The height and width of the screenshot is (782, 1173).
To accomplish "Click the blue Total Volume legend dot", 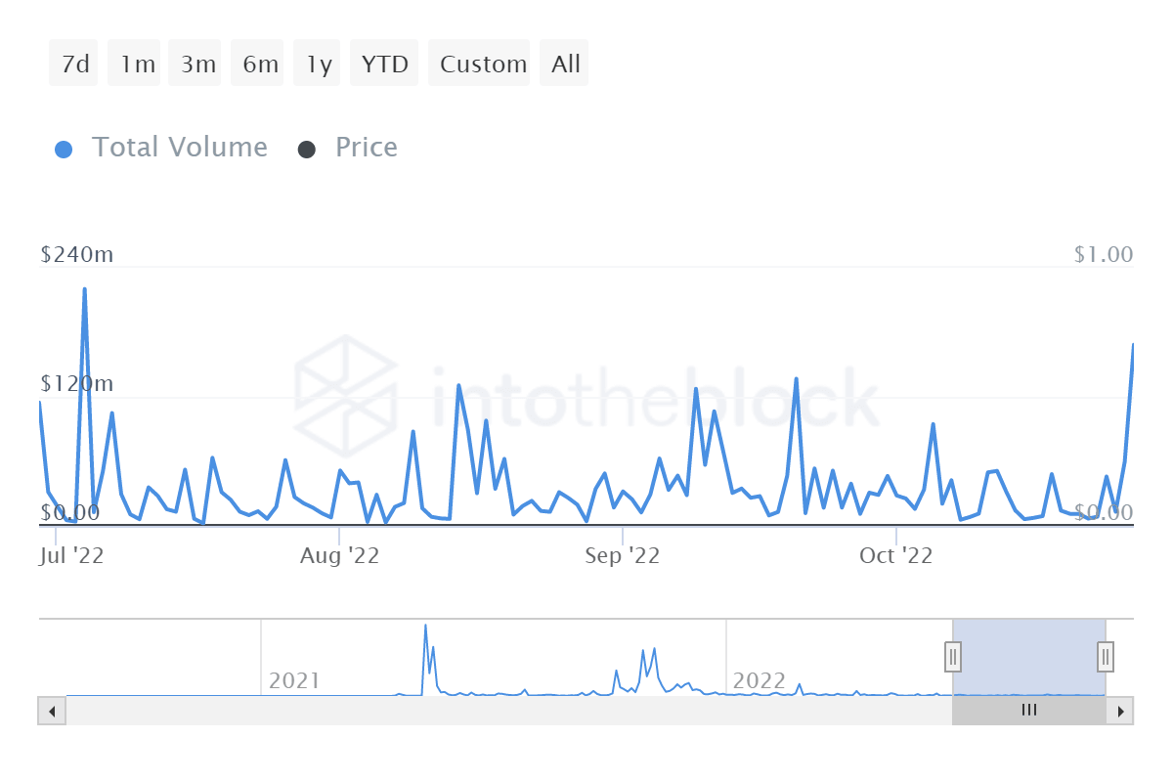I will (64, 150).
